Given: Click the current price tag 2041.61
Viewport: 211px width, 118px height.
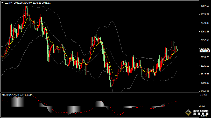Looking at the screenshot, I should click(205, 51).
